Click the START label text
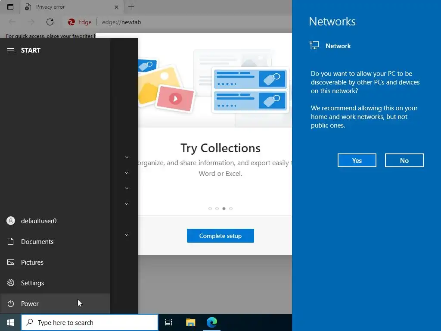 pos(31,50)
